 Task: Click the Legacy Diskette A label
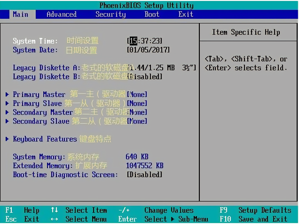[47, 68]
